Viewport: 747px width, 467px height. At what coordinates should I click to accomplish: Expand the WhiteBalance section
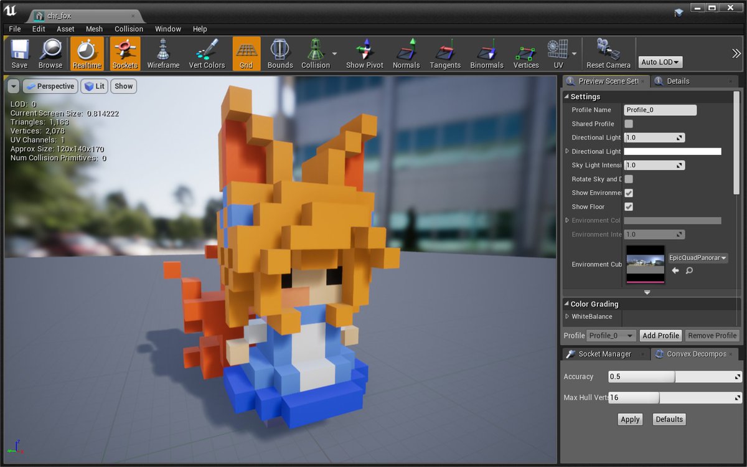point(567,316)
